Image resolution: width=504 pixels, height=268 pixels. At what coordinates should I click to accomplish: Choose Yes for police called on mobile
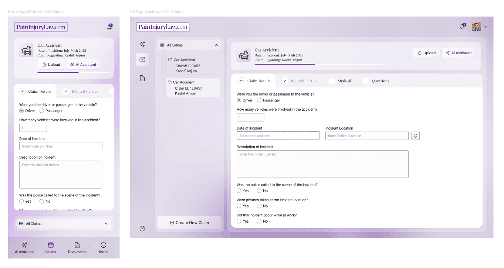21,201
